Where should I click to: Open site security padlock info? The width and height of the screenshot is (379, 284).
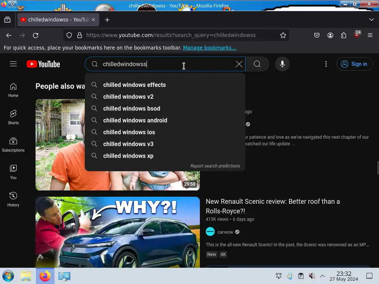click(80, 35)
